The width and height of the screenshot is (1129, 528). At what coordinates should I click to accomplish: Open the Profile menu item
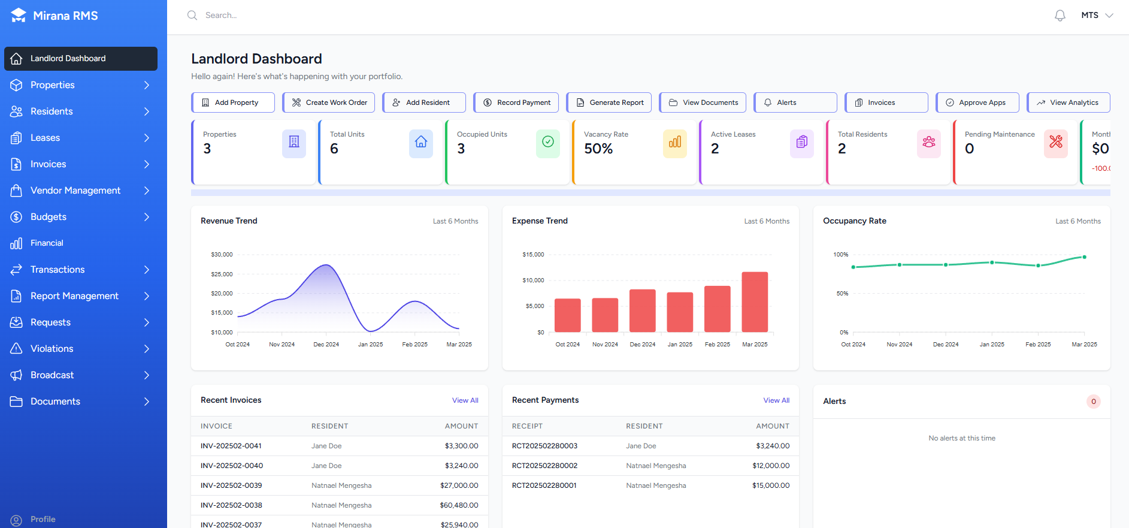tap(81, 520)
